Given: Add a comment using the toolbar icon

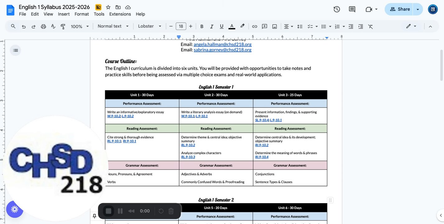Looking at the screenshot, I should (x=265, y=26).
